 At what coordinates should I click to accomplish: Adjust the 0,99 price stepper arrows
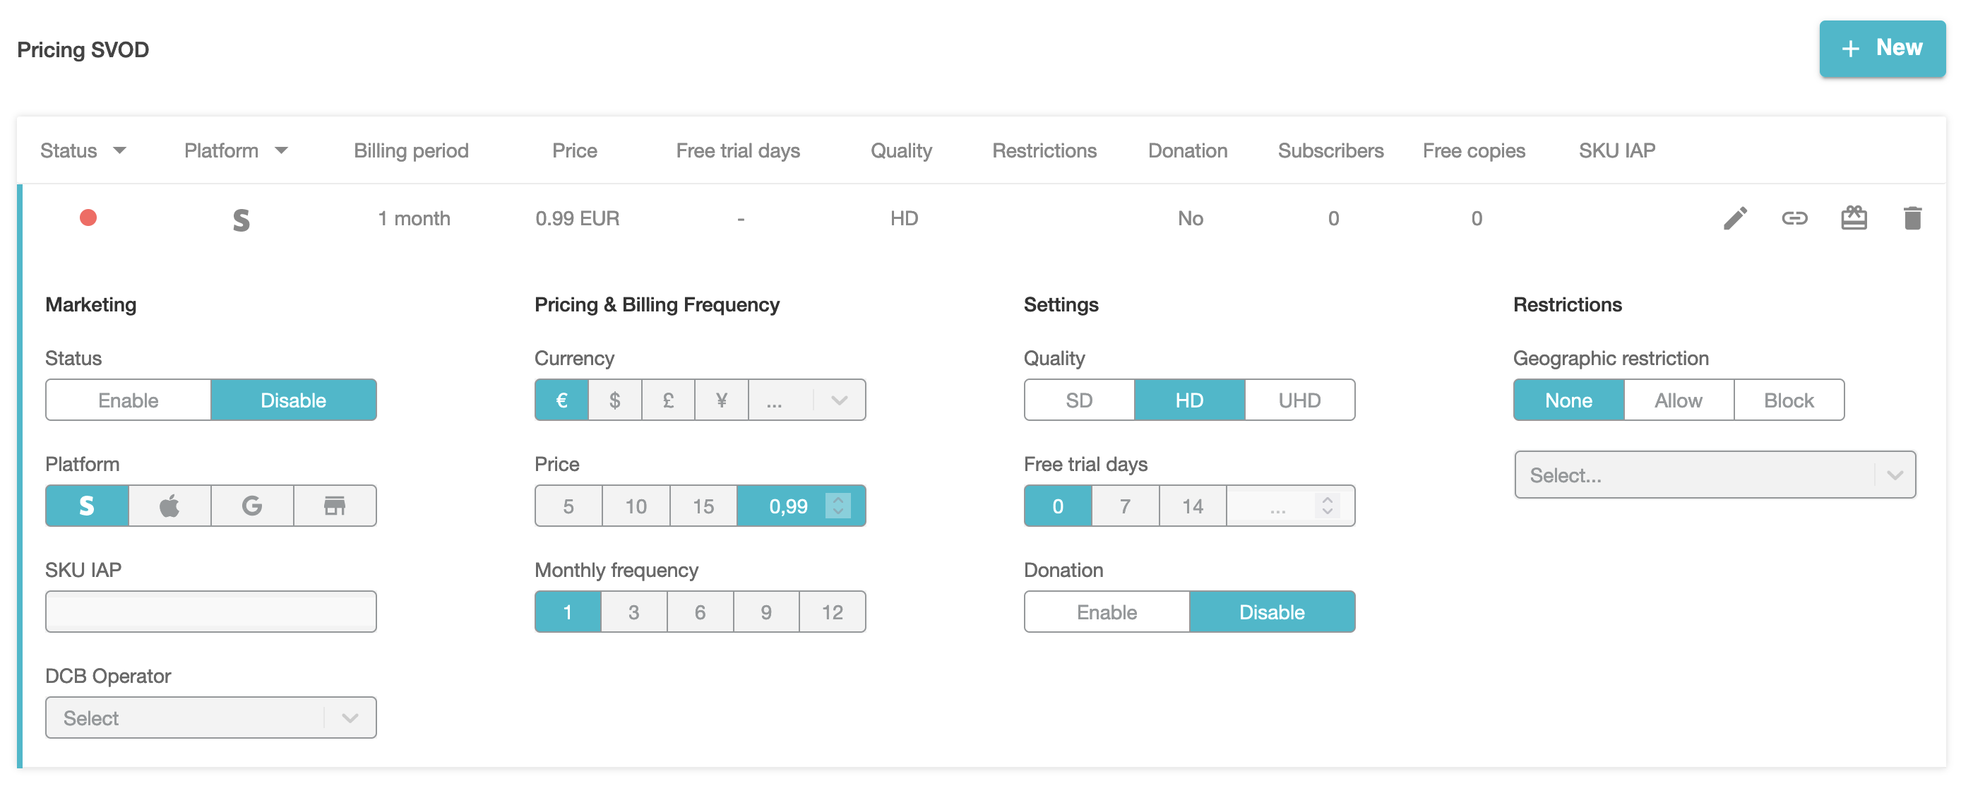pyautogui.click(x=838, y=506)
